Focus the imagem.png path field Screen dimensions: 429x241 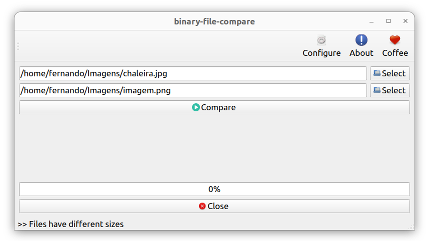click(x=193, y=90)
